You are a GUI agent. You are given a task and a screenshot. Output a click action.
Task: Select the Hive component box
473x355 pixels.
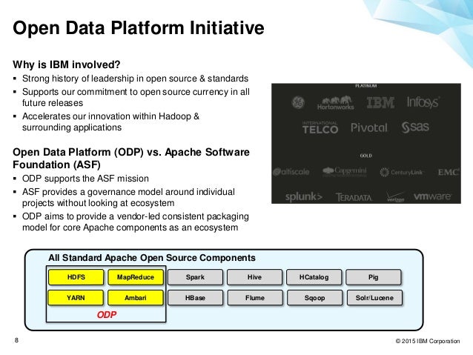(254, 277)
